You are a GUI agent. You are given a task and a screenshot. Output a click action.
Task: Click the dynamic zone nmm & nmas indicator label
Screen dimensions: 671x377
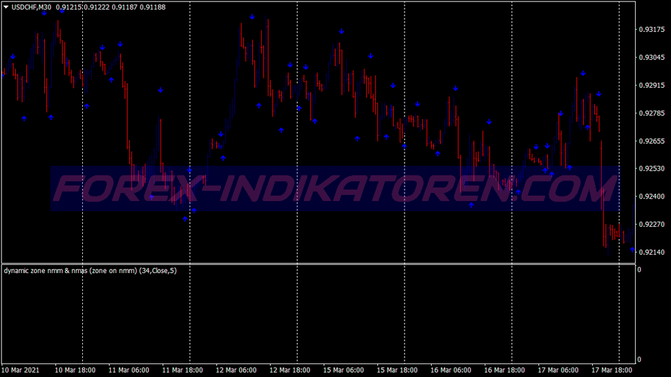pyautogui.click(x=90, y=270)
